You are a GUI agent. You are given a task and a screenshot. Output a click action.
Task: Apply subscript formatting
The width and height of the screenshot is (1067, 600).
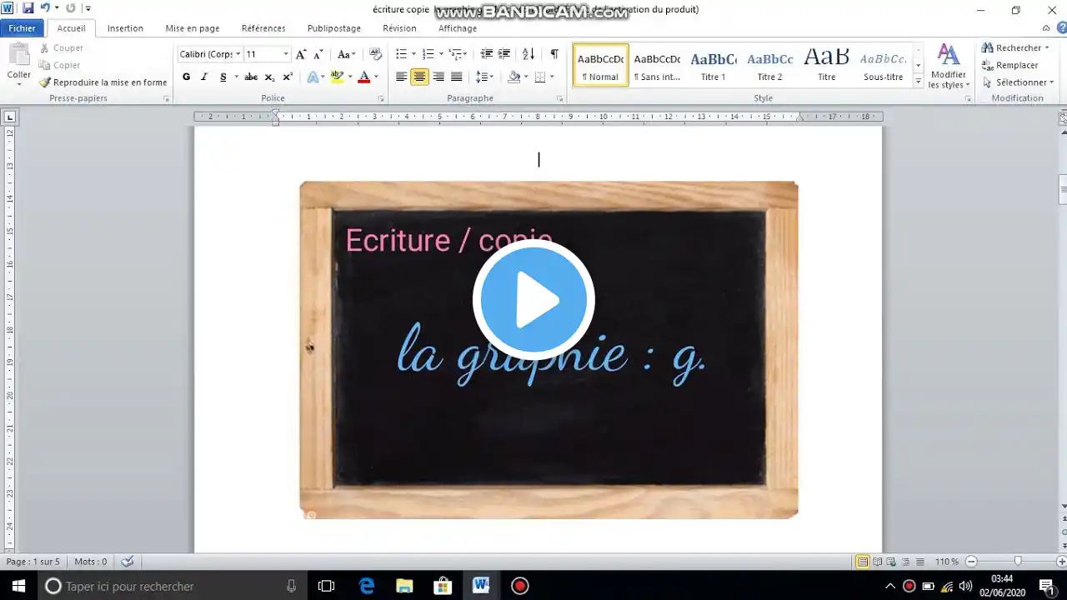click(x=269, y=77)
